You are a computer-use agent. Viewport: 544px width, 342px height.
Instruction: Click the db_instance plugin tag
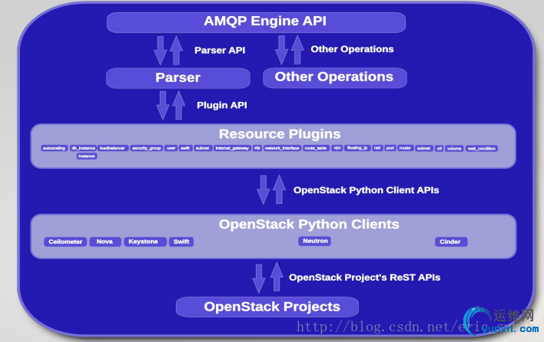pos(83,148)
